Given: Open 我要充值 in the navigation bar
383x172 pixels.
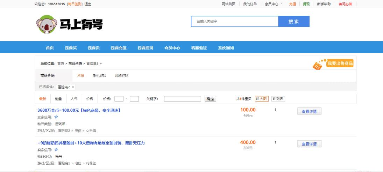Looking at the screenshot, I should point(119,48).
